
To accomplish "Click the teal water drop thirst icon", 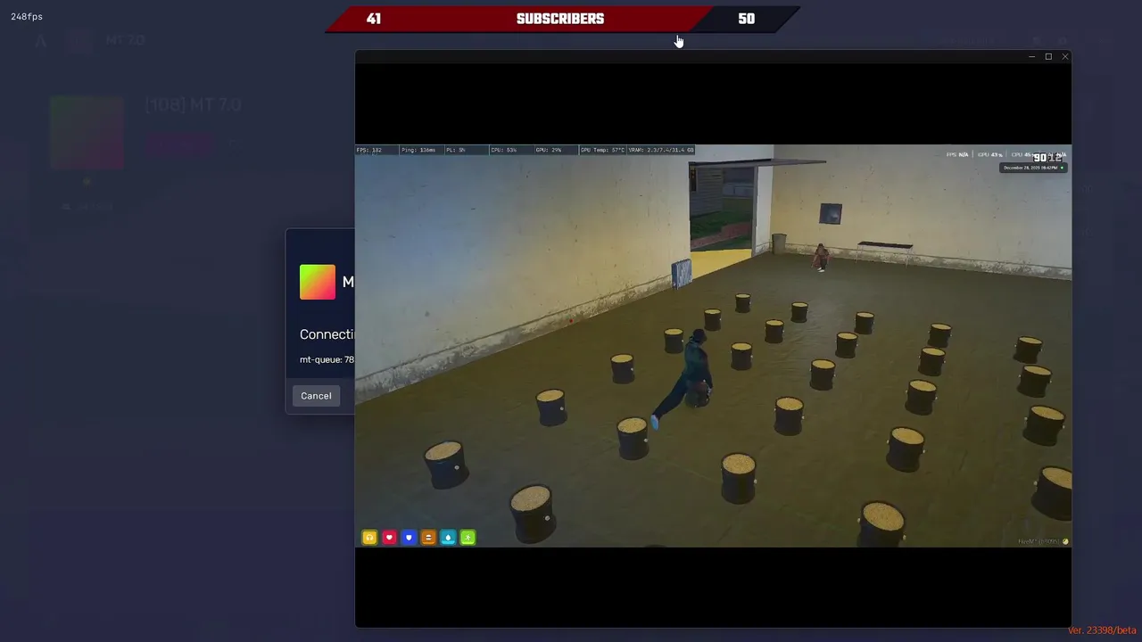I will point(448,538).
